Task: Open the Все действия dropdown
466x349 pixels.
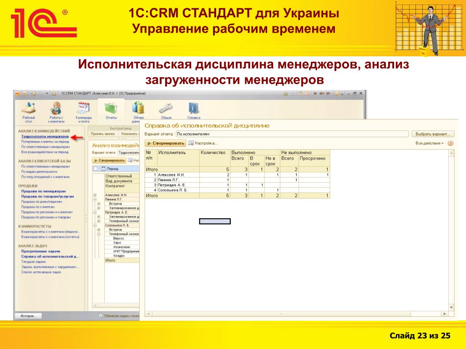Action: tap(430, 143)
